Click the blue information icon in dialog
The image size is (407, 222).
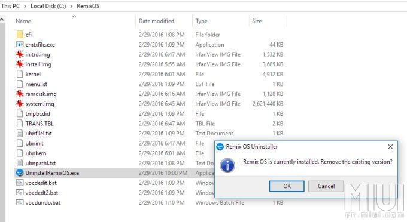tap(227, 165)
